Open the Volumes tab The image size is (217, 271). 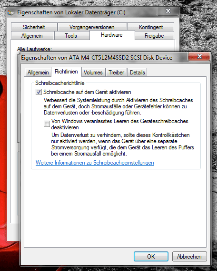point(93,72)
